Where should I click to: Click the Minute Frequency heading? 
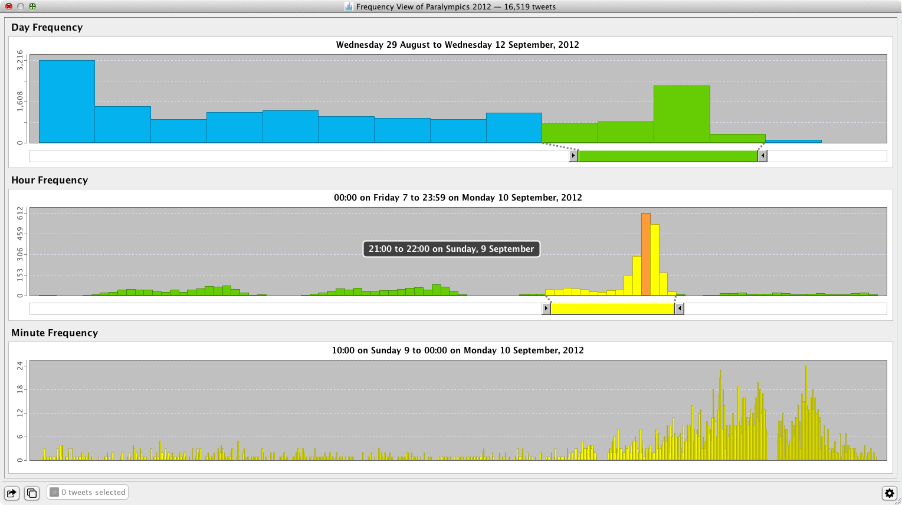coord(55,333)
